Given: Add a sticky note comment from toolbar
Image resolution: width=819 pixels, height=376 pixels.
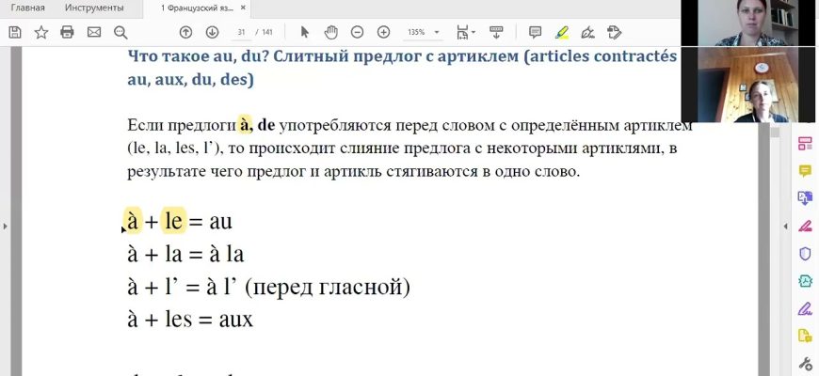Looking at the screenshot, I should pyautogui.click(x=536, y=32).
